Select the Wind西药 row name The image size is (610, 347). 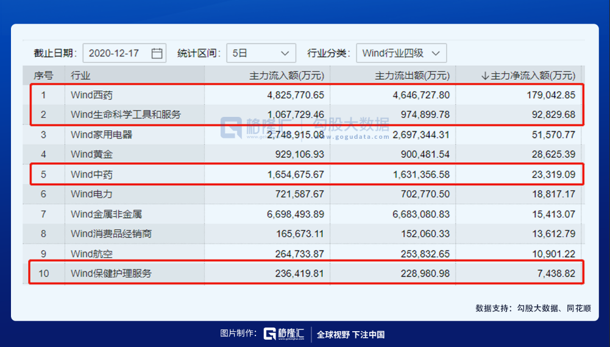tap(92, 95)
